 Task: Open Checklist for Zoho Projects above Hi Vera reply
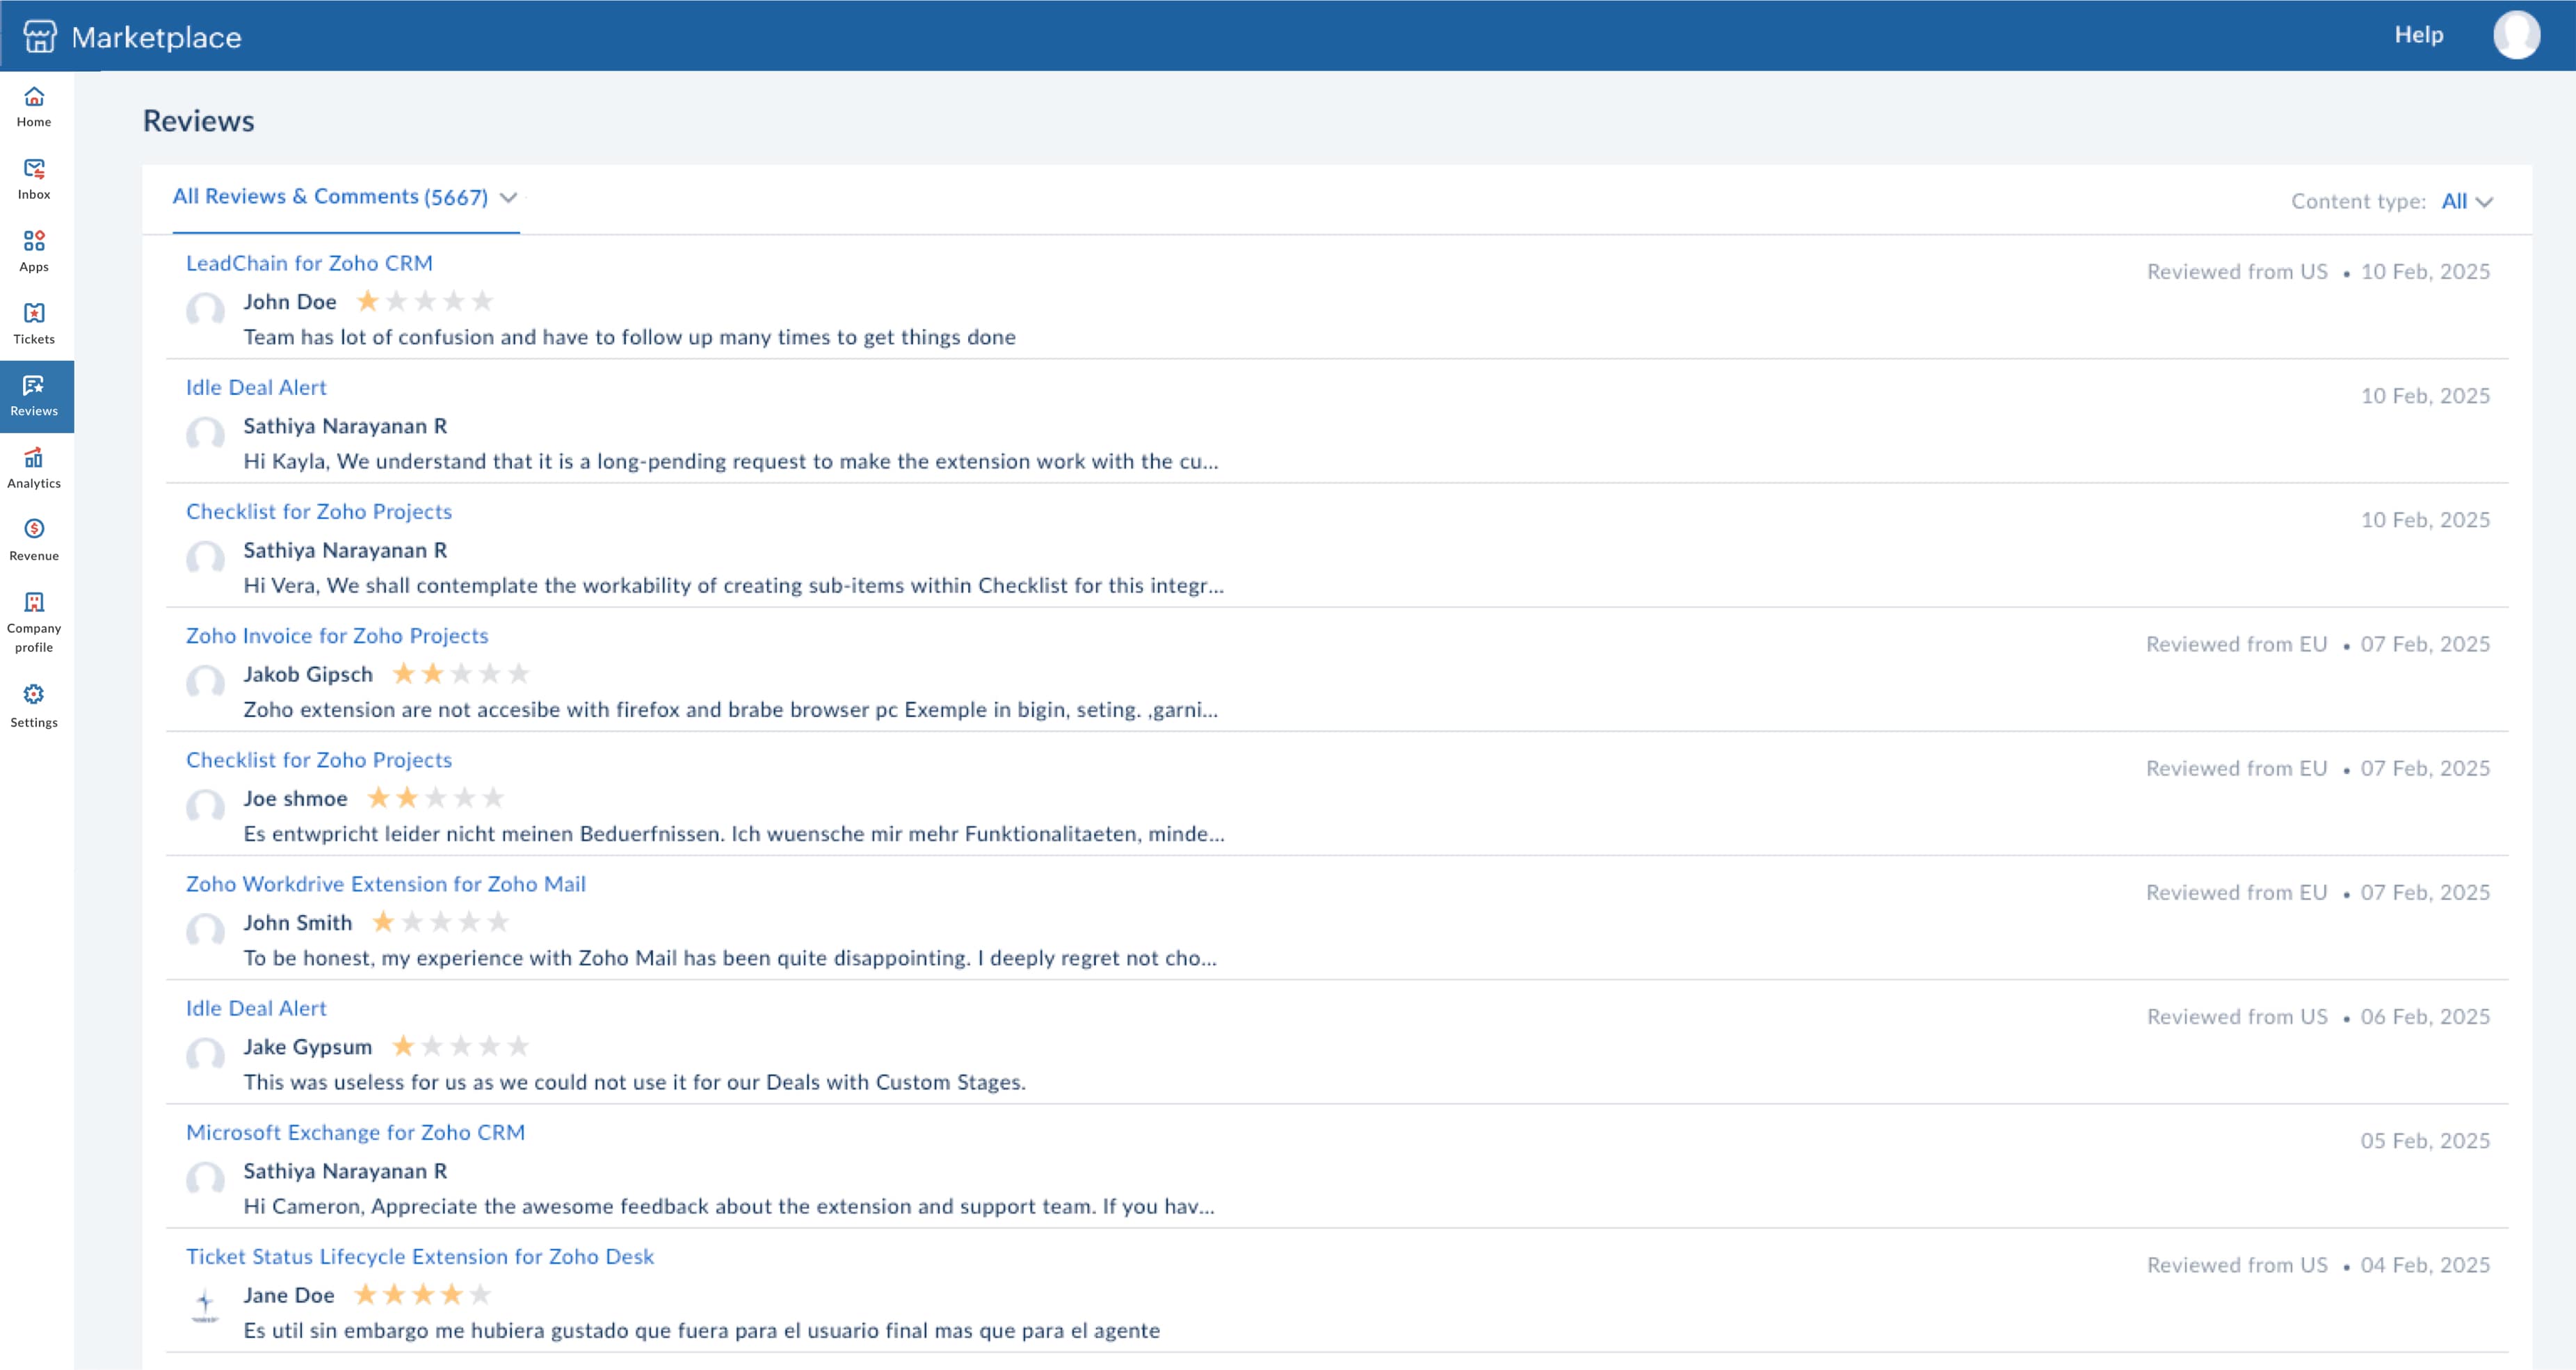click(319, 512)
